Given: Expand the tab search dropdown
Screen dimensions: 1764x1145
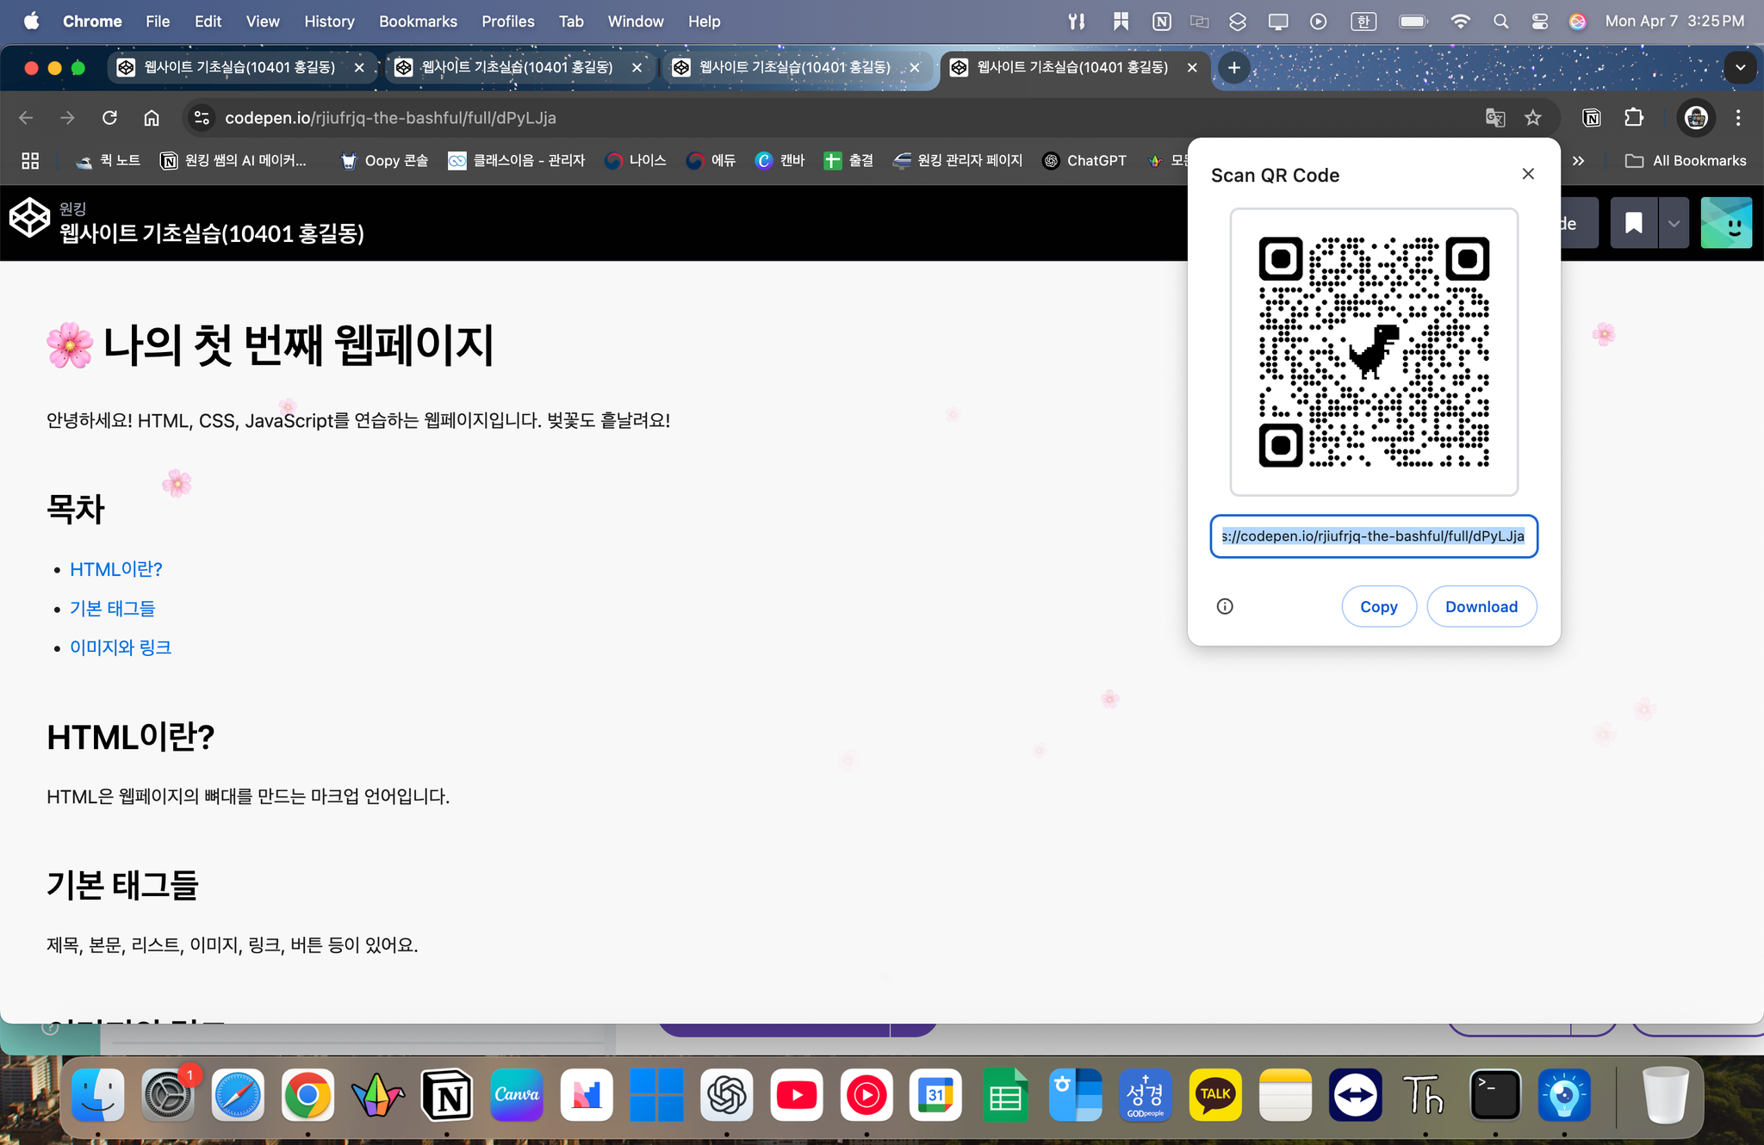Looking at the screenshot, I should (x=1740, y=67).
